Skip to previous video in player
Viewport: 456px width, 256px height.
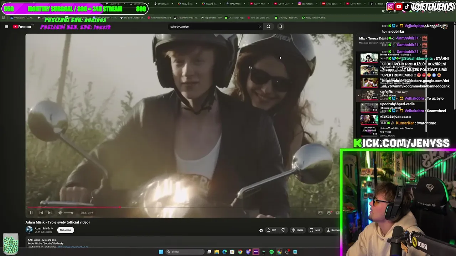pyautogui.click(x=41, y=213)
